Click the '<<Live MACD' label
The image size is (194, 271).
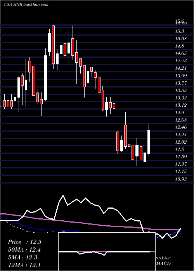(163, 261)
